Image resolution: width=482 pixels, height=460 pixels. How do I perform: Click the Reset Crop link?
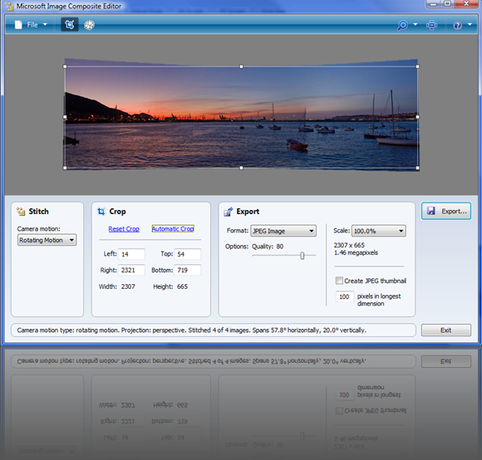coord(124,229)
